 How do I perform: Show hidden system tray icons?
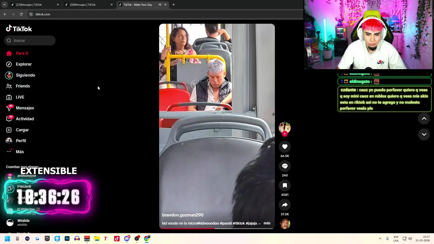[380, 239]
